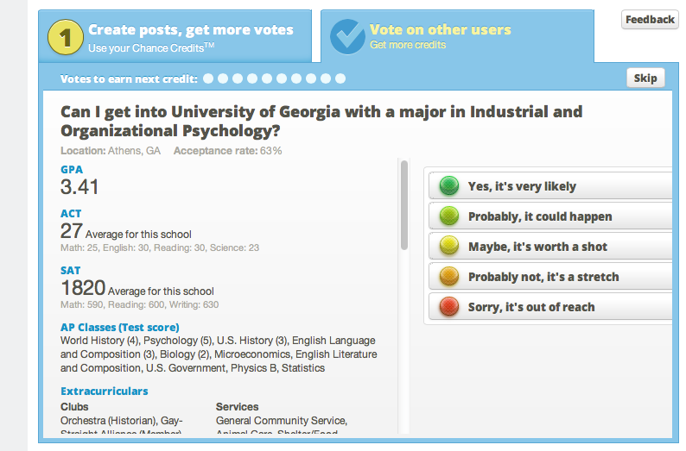This screenshot has height=451, width=686.
Task: Select the orange stretch ball icon
Action: click(449, 276)
